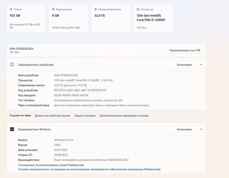Click the Windows logo beside Характеристики Windows
Viewport: 229px width, 178px height.
pos(12,129)
